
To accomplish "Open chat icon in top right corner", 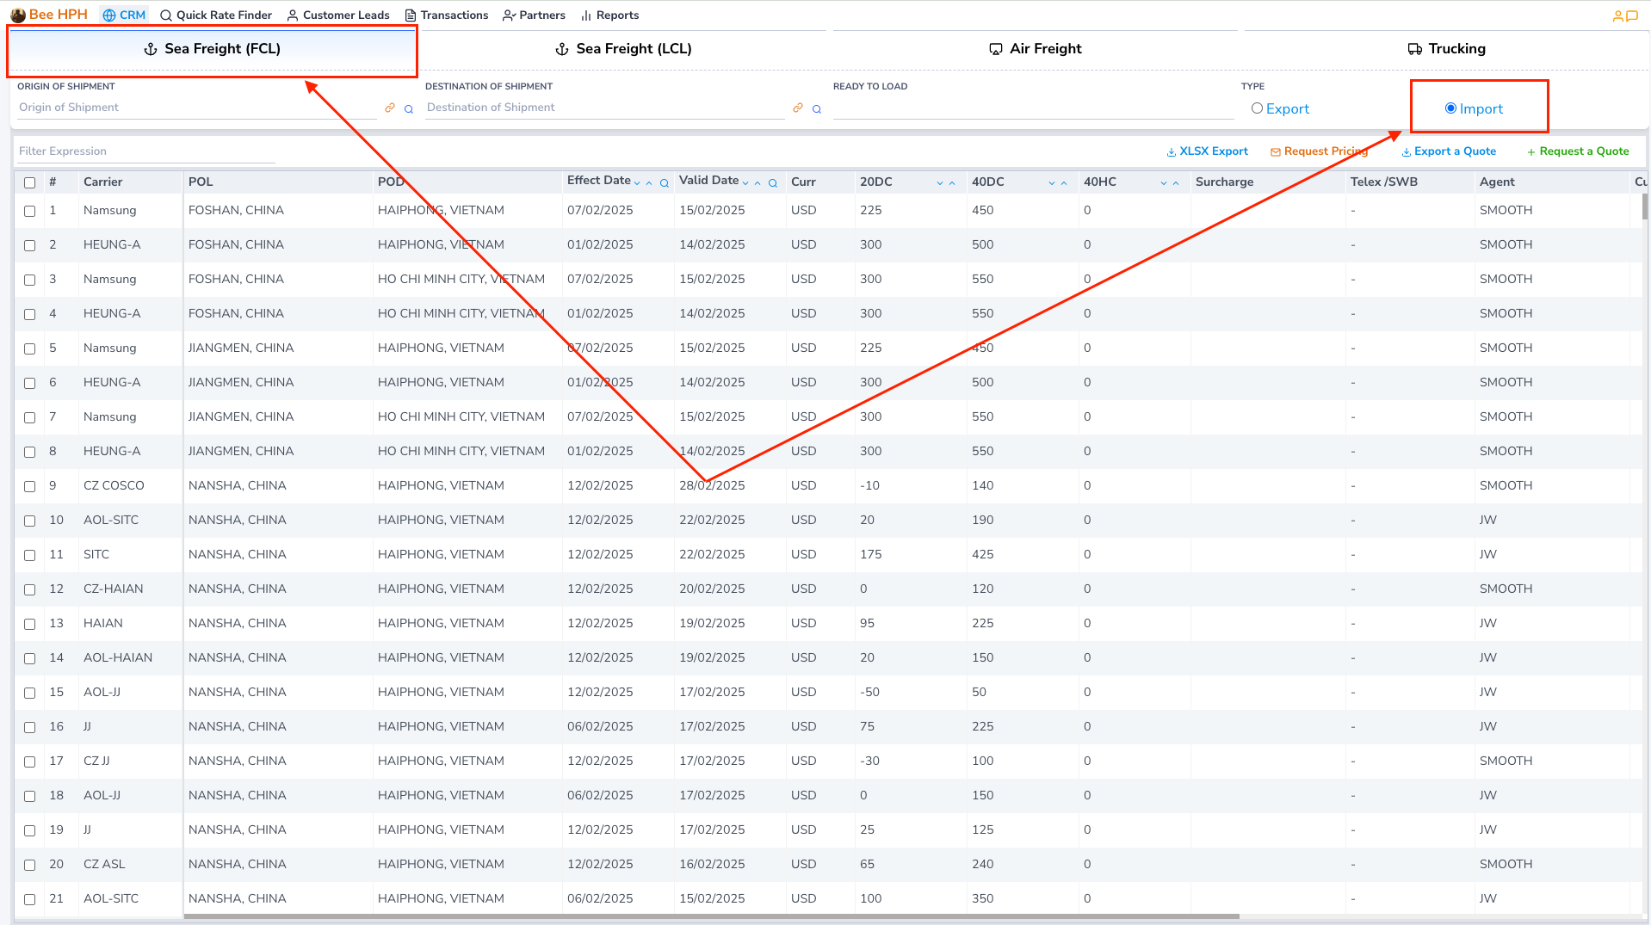I will [x=1632, y=15].
